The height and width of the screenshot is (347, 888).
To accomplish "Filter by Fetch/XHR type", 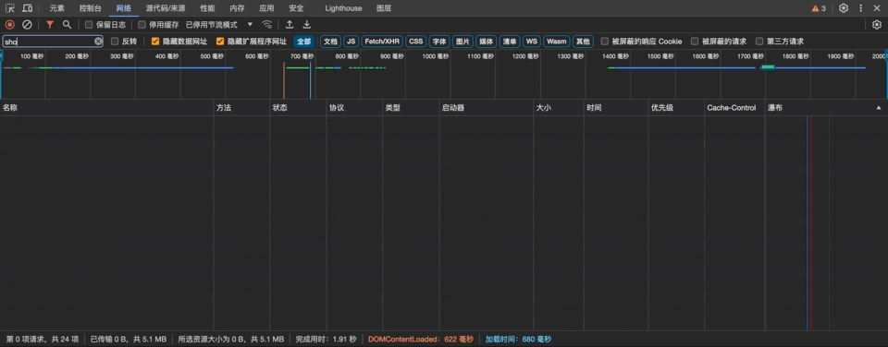I will coord(382,42).
